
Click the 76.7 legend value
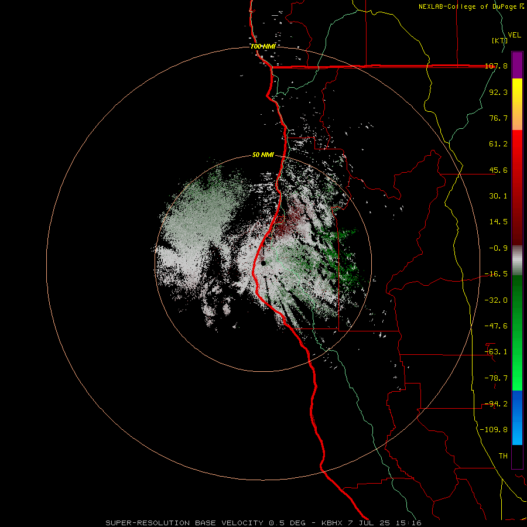point(498,118)
